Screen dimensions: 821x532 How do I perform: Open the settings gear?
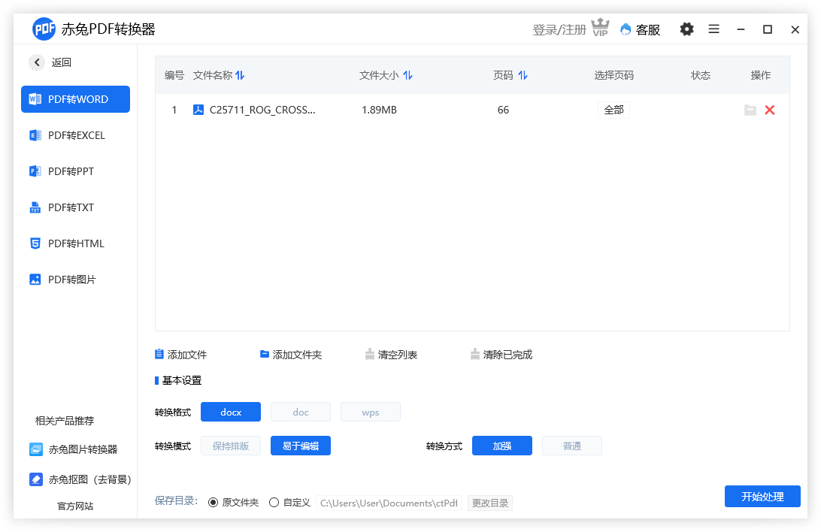coord(686,29)
